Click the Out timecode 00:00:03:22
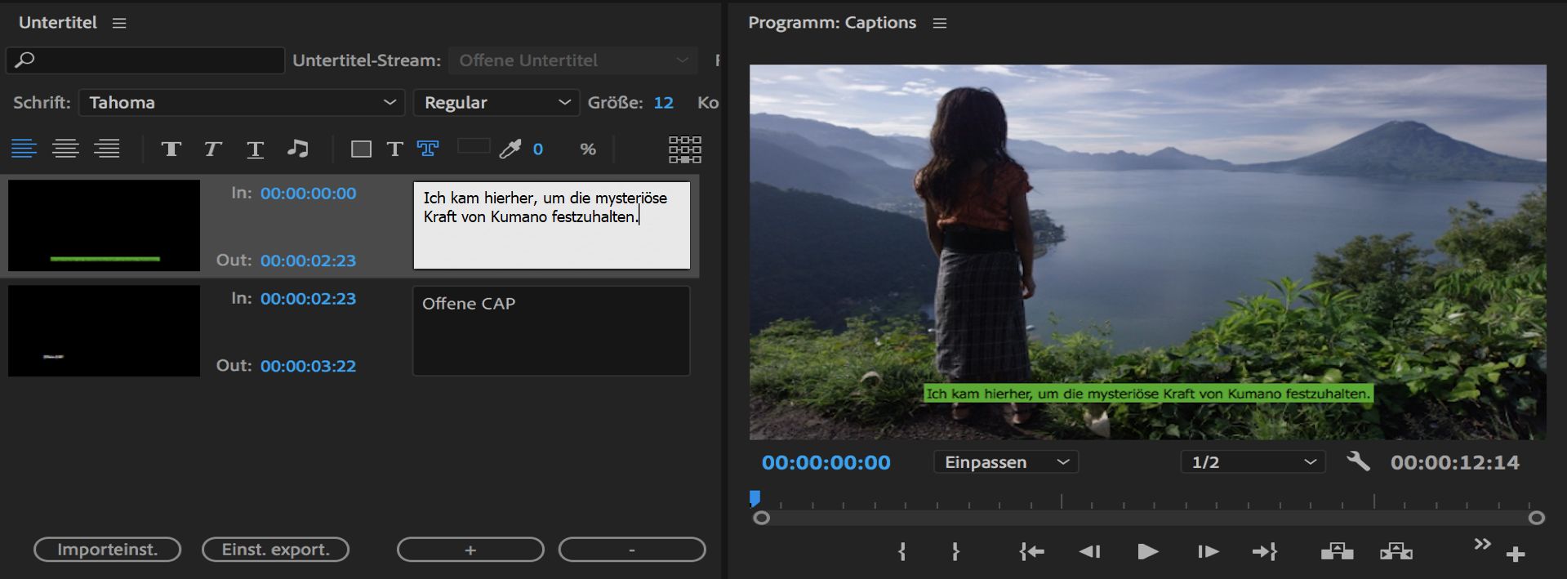The height and width of the screenshot is (579, 1567). click(x=308, y=366)
